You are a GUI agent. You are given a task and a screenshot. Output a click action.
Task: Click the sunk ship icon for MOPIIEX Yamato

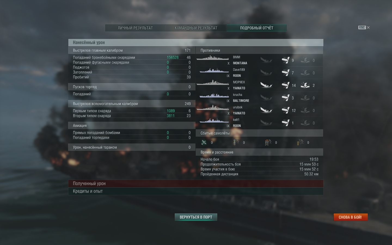tap(266, 85)
